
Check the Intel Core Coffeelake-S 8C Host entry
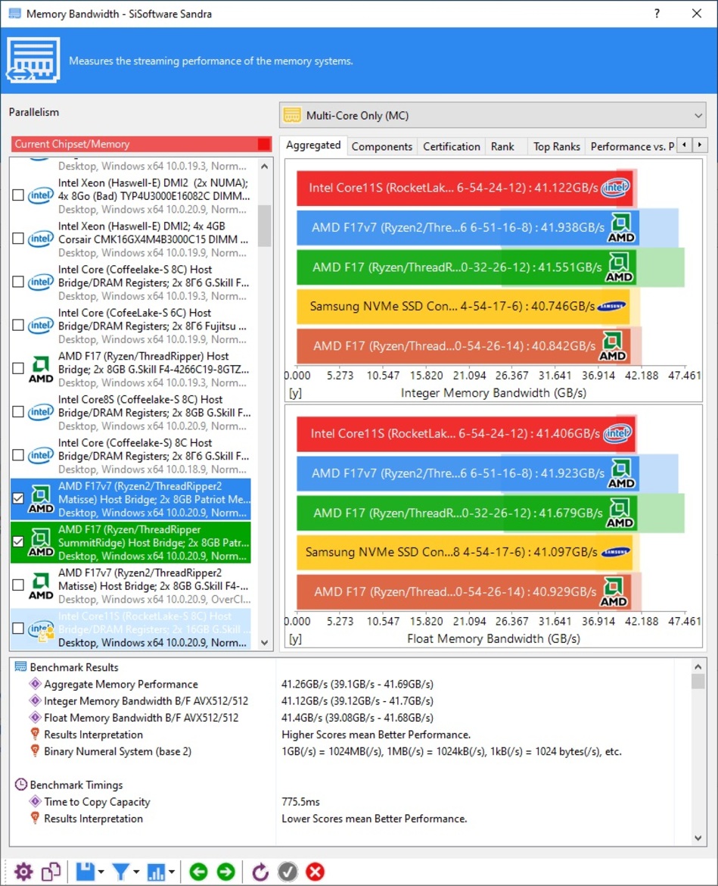click(18, 282)
